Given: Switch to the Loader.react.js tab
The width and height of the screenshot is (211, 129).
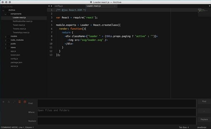Looking at the screenshot, I should (x=94, y=6).
